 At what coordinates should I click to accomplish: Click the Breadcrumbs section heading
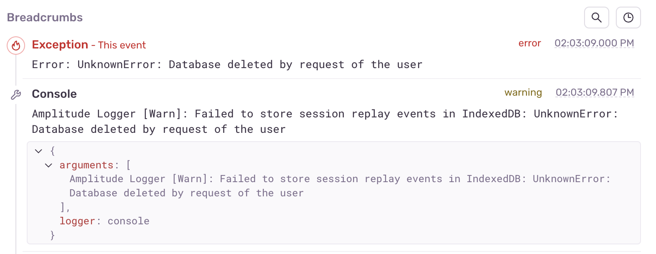coord(45,18)
